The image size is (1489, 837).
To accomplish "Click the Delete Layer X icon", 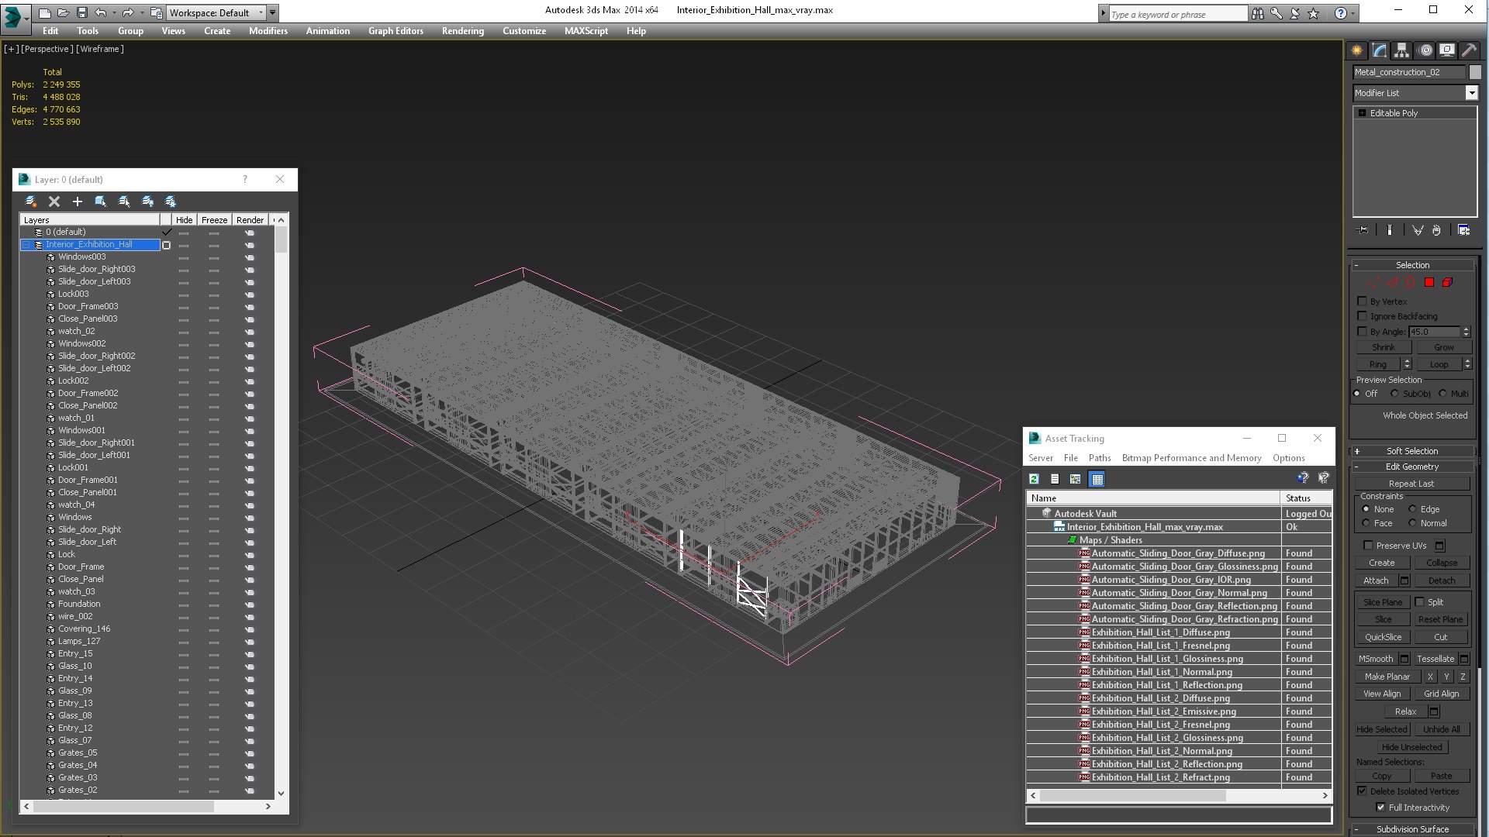I will tap(54, 201).
